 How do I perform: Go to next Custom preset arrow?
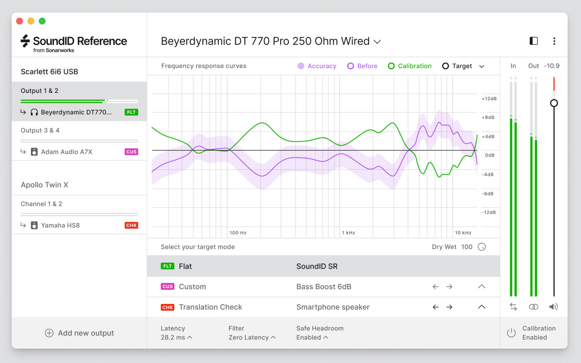click(x=449, y=287)
